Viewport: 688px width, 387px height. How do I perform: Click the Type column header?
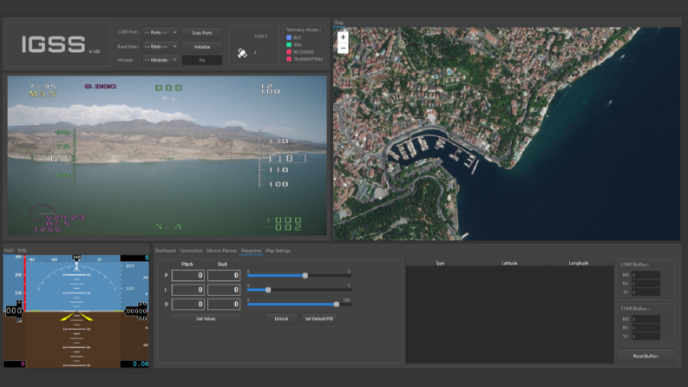[440, 263]
